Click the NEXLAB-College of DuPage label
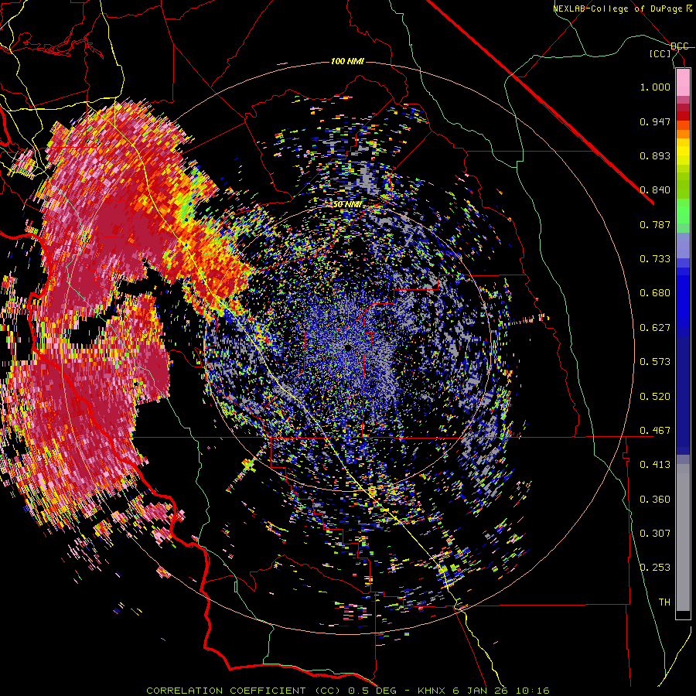Viewport: 696px width, 696px height. 617,9
